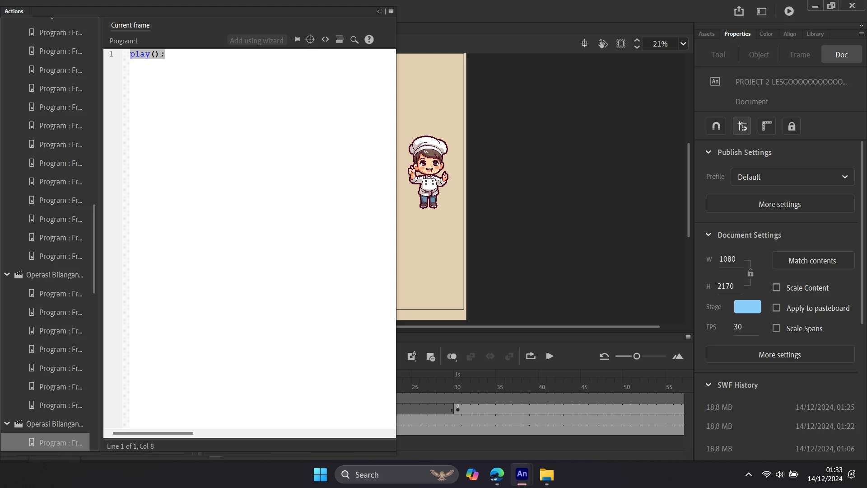The height and width of the screenshot is (488, 867).
Task: Click the center stage icon
Action: coord(584,44)
